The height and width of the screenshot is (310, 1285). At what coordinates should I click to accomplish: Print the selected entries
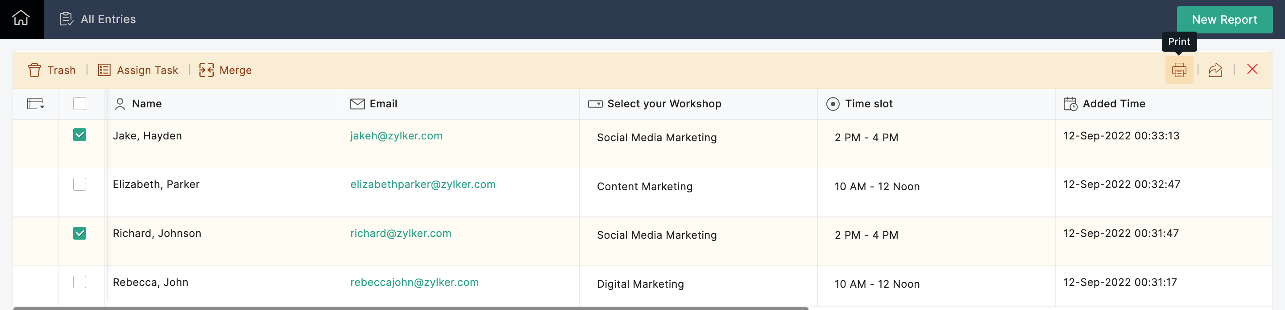tap(1179, 70)
